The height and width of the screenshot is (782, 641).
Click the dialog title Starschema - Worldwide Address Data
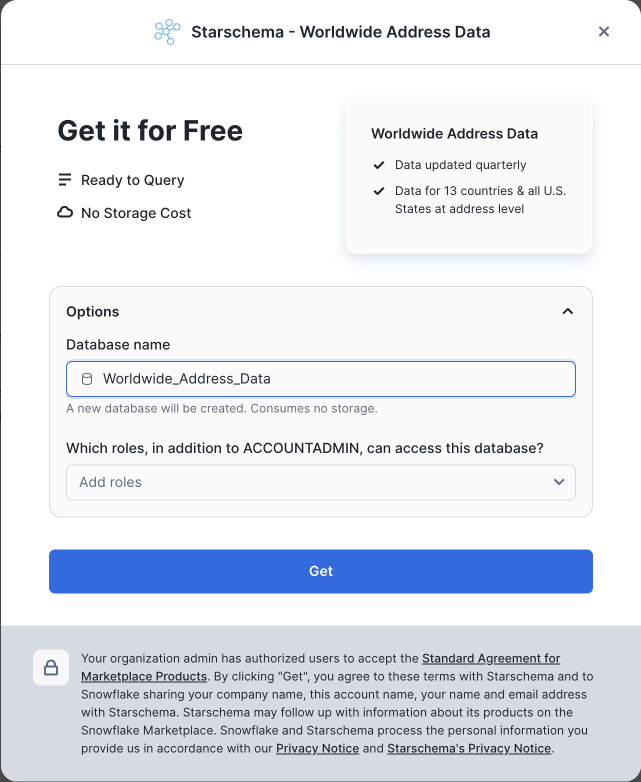point(340,32)
